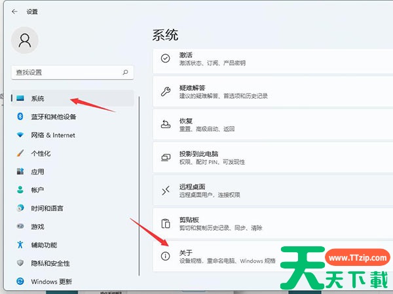The width and height of the screenshot is (393, 294).
Task: Open the 关于 about page
Action: click(272, 257)
